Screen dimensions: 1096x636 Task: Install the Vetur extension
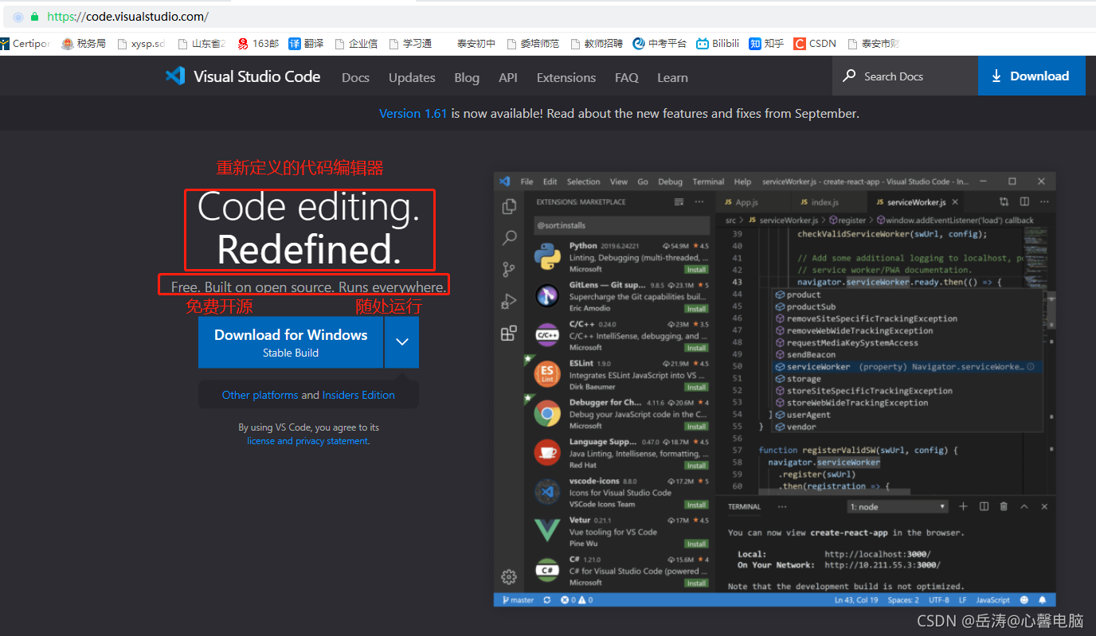coord(697,544)
